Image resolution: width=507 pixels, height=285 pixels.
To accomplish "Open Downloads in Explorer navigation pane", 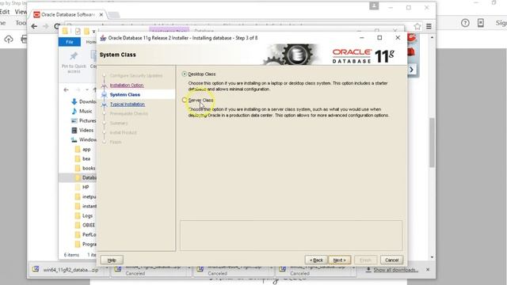I will click(x=84, y=101).
